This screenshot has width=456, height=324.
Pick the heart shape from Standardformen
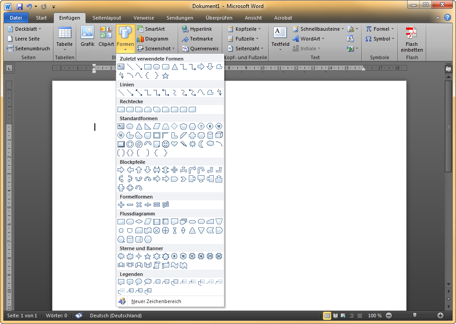174,144
